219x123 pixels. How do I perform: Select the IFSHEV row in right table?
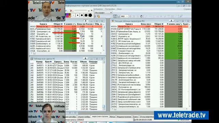click(x=150, y=29)
